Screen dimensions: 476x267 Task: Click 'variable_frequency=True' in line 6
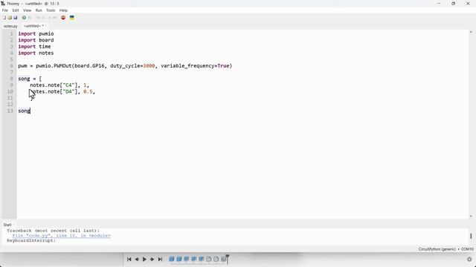195,66
